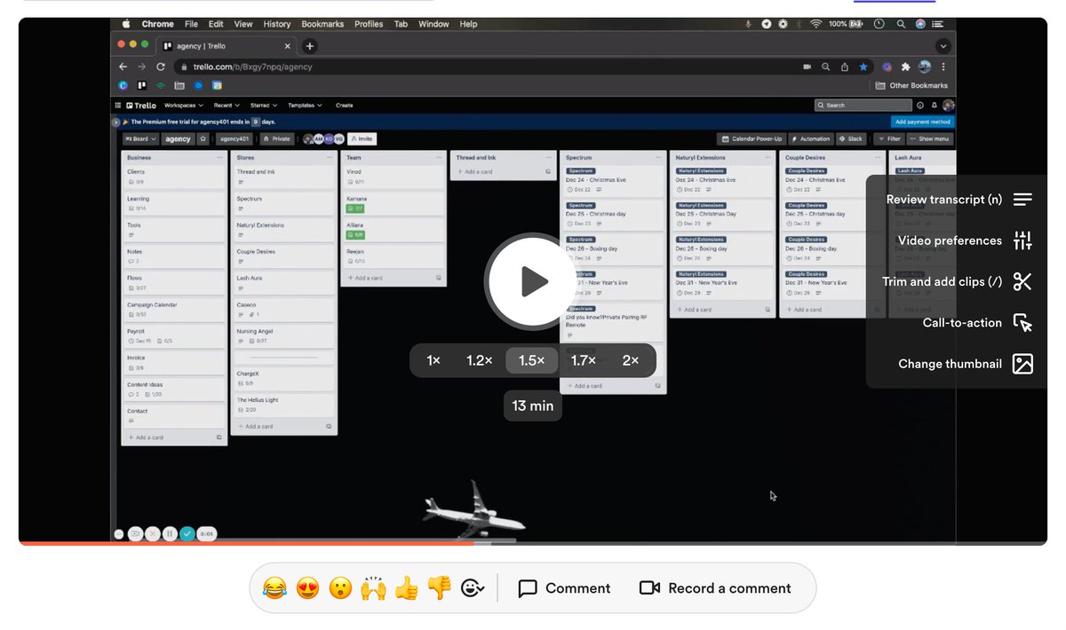Choose the 1.5× playback speed
Image resolution: width=1066 pixels, height=630 pixels.
coord(532,360)
